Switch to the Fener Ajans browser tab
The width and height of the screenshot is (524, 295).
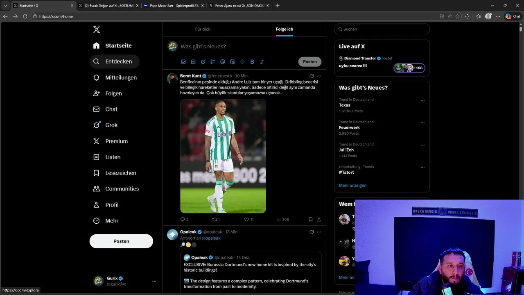coord(239,6)
